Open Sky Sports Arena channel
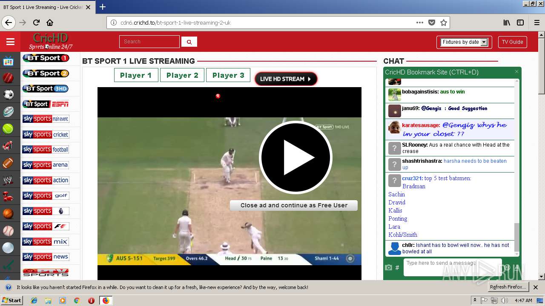The image size is (545, 306). 46,165
